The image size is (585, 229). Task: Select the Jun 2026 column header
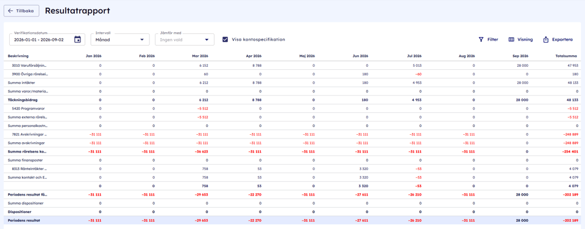coord(361,56)
